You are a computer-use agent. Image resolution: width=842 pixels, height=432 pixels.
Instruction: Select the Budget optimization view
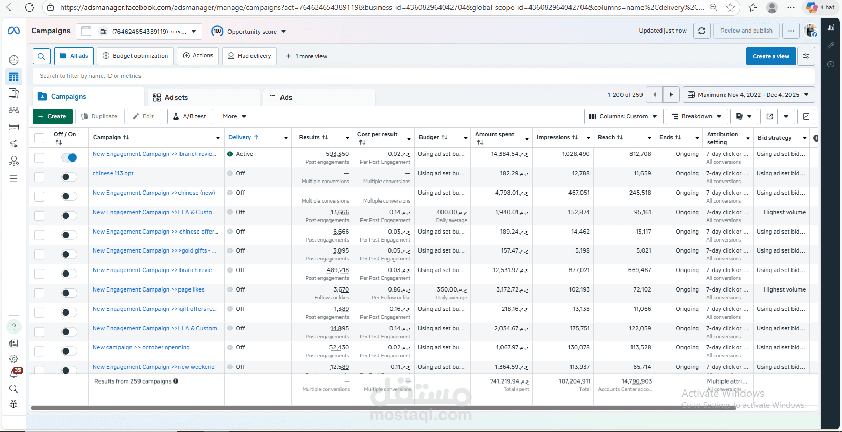point(135,56)
